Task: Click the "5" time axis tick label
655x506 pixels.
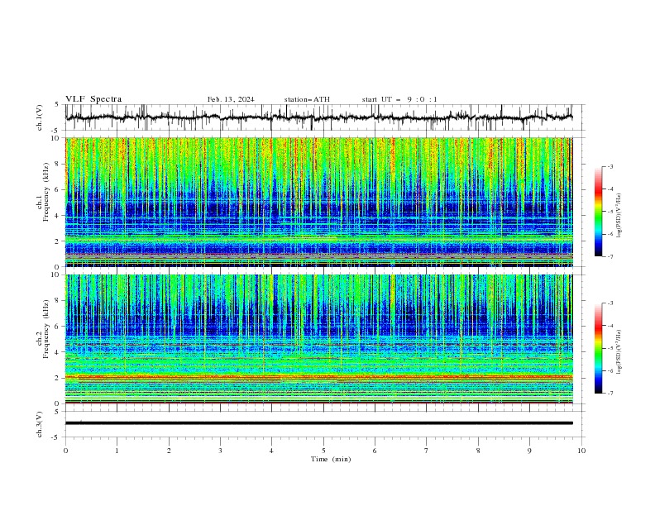Action: [323, 451]
